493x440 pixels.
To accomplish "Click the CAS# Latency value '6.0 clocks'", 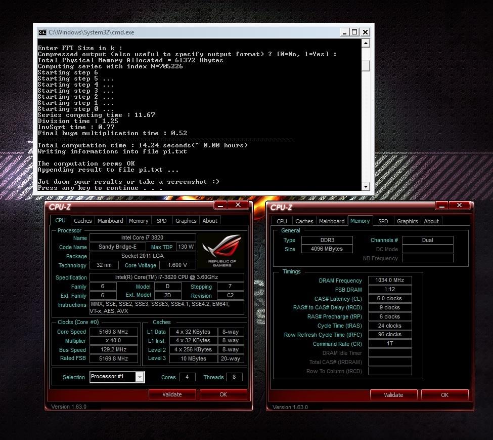I will click(x=390, y=298).
